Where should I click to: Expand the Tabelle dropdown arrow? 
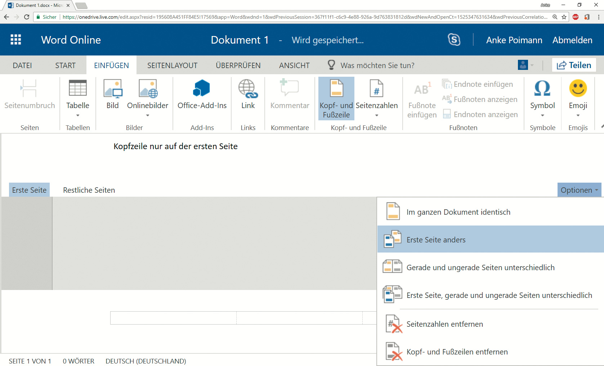pyautogui.click(x=78, y=116)
